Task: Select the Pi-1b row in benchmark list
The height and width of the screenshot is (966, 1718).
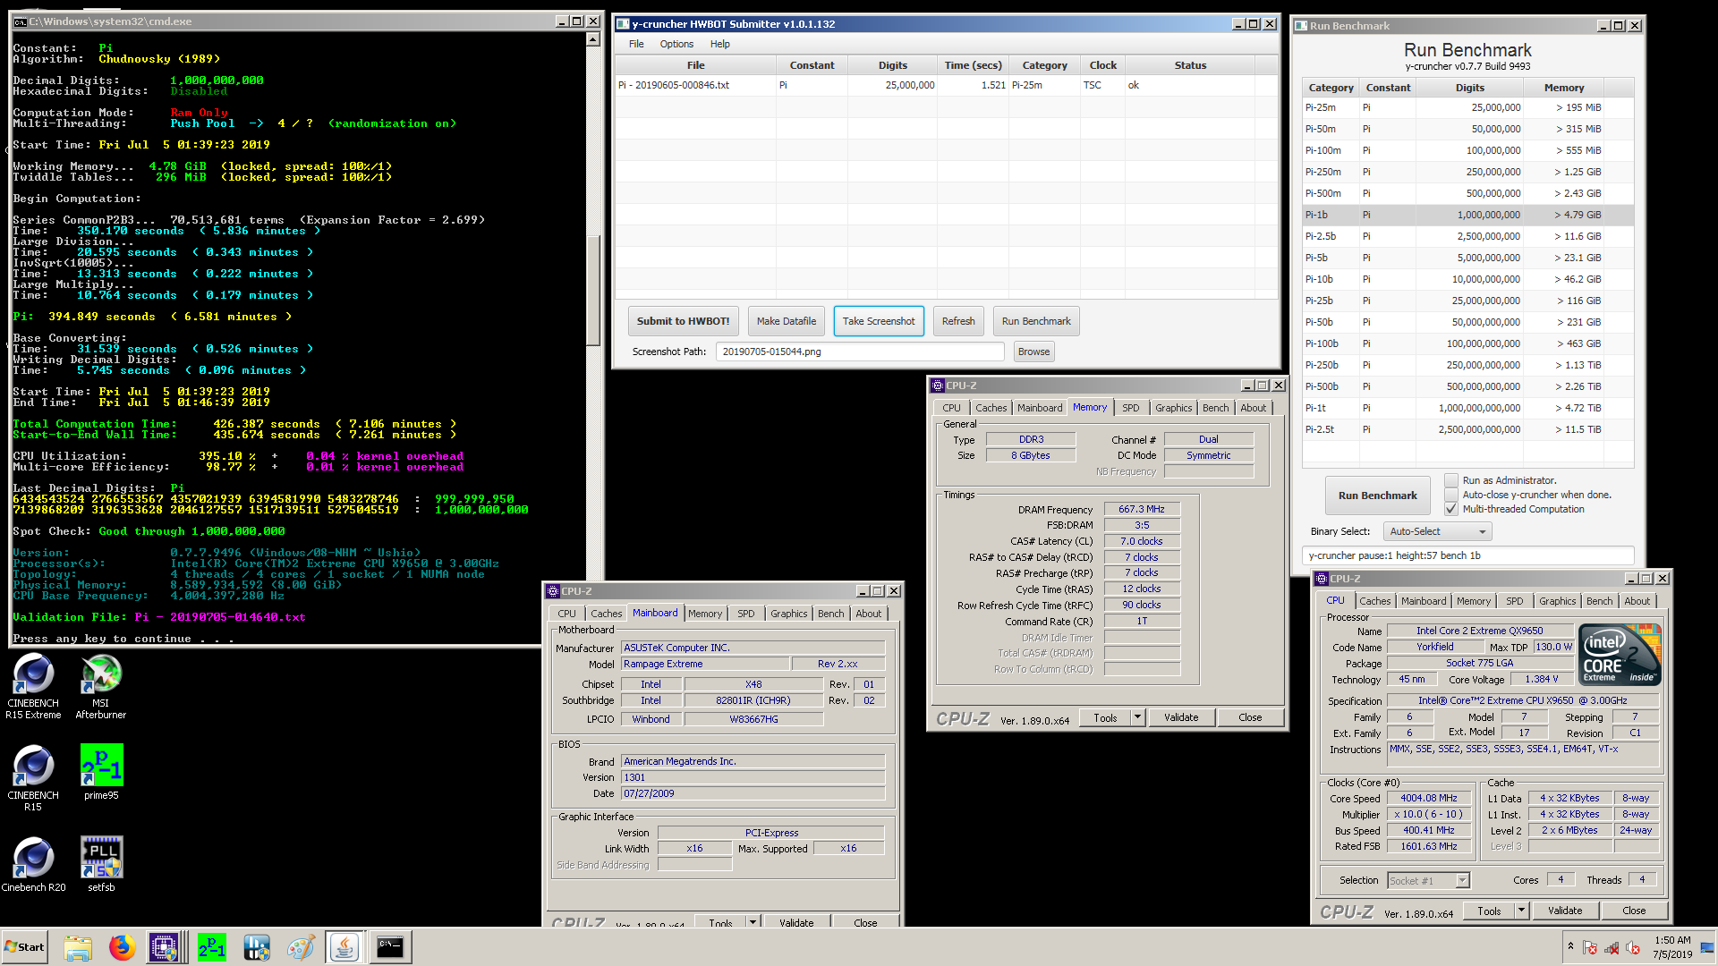Action: pos(1467,215)
